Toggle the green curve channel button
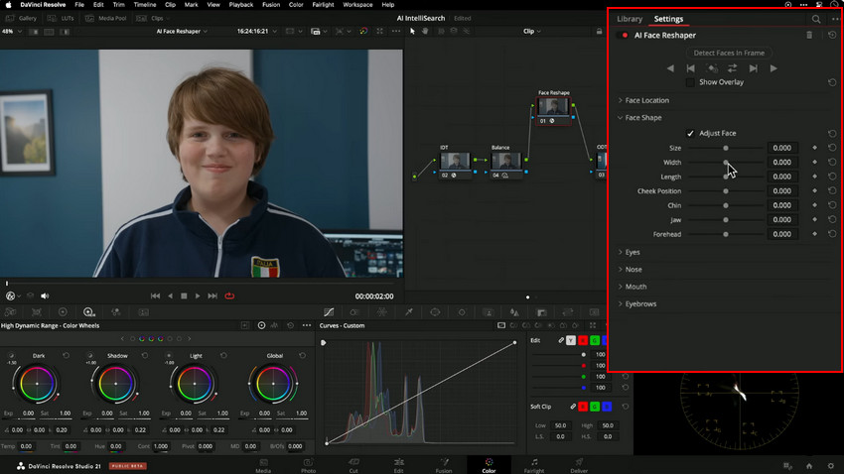The image size is (844, 474). pyautogui.click(x=594, y=340)
